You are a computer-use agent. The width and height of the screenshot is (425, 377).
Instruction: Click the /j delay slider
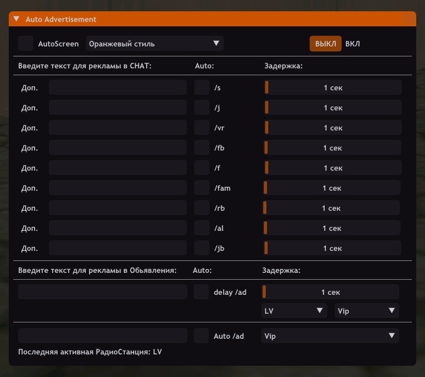pos(333,108)
